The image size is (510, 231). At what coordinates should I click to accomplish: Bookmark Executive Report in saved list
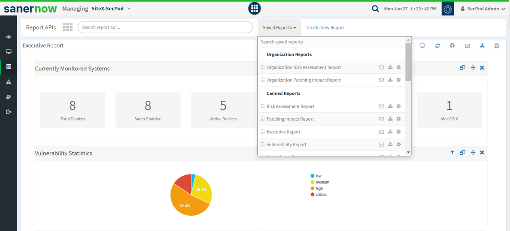(x=262, y=132)
